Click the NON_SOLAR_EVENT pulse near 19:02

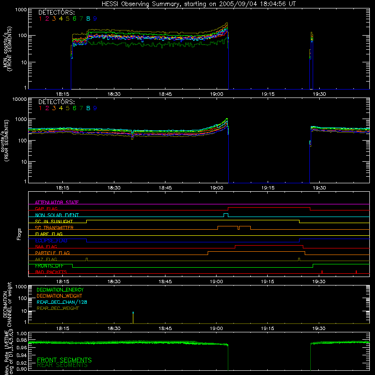pyautogui.click(x=226, y=215)
